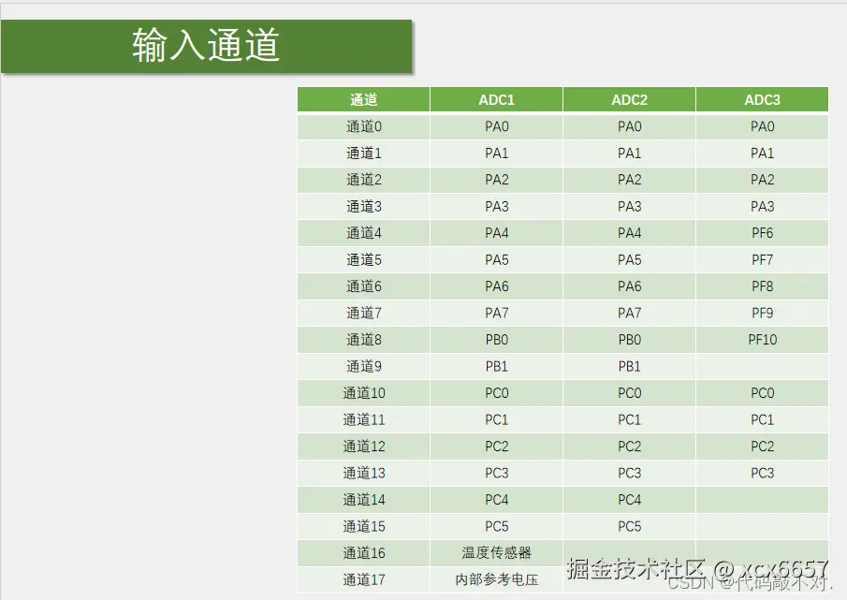Select the ADC3 column header
Screen dimensions: 847x600
[762, 99]
